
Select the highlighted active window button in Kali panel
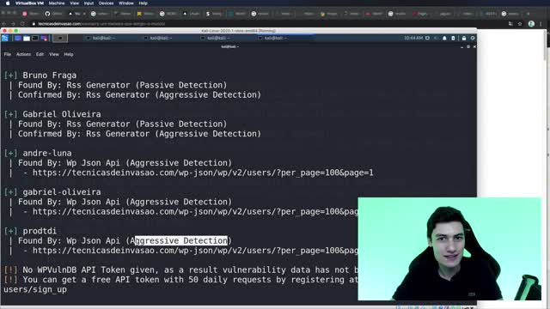(x=60, y=38)
